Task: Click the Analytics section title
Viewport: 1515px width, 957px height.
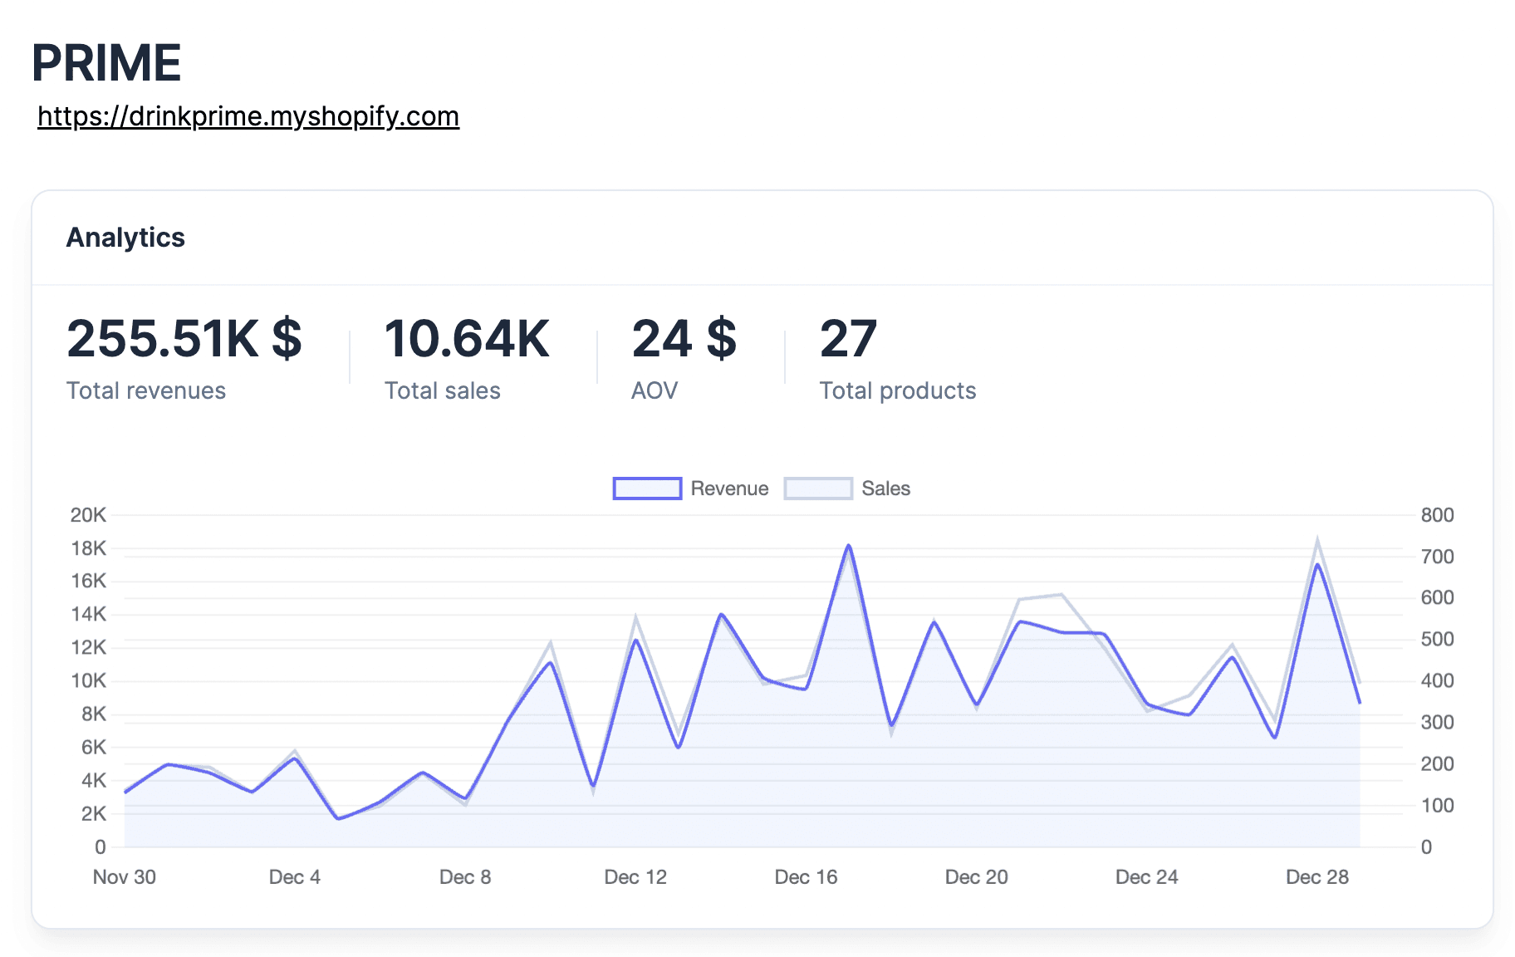Action: pyautogui.click(x=125, y=238)
